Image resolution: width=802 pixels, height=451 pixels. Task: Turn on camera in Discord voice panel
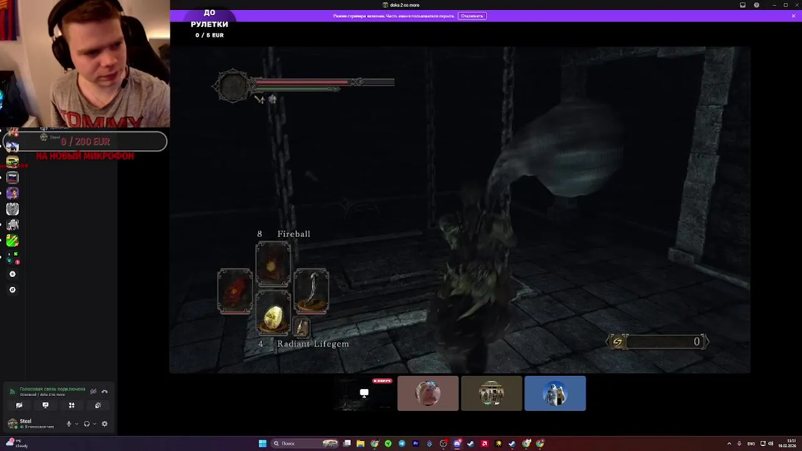pos(19,405)
